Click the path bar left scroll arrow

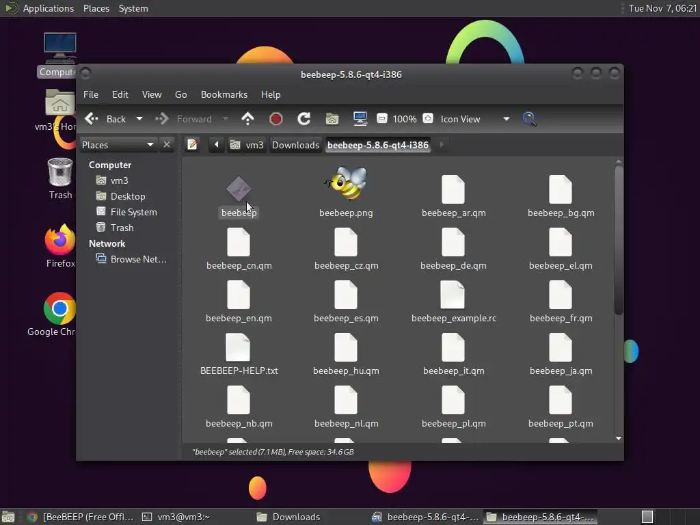coord(217,145)
